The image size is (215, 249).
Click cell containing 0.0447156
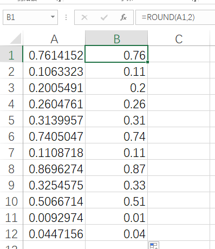(x=54, y=233)
